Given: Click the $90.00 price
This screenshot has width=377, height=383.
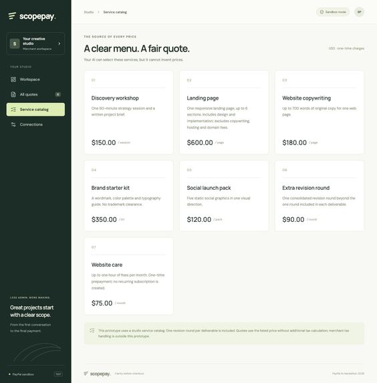Looking at the screenshot, I should click(293, 220).
